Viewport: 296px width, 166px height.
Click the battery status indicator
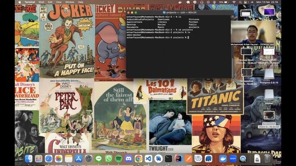pyautogui.click(x=224, y=2)
